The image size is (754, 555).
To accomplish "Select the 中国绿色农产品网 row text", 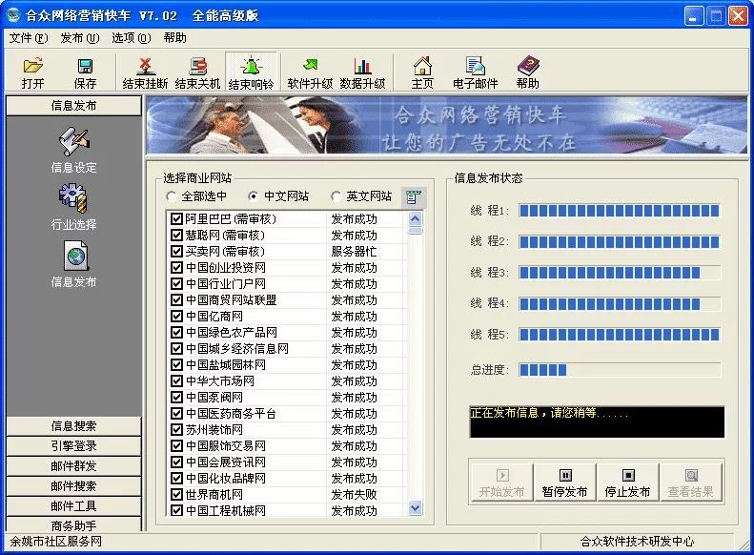I will click(231, 332).
